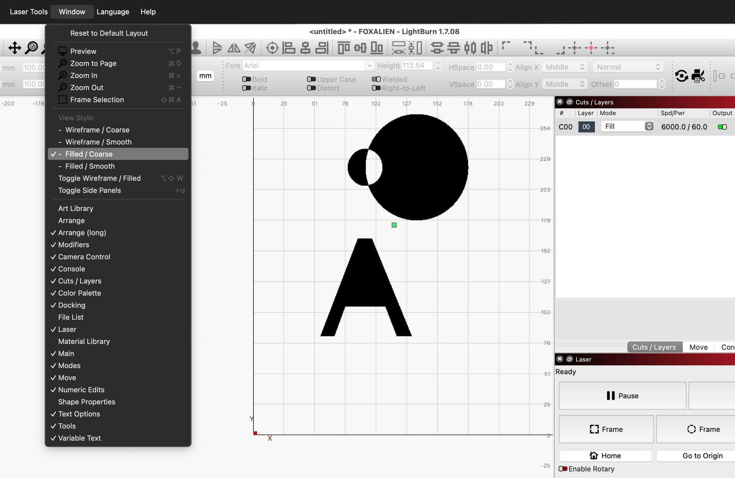This screenshot has width=735, height=478.
Task: Click the pan/move arrows tool icon
Action: click(x=15, y=48)
